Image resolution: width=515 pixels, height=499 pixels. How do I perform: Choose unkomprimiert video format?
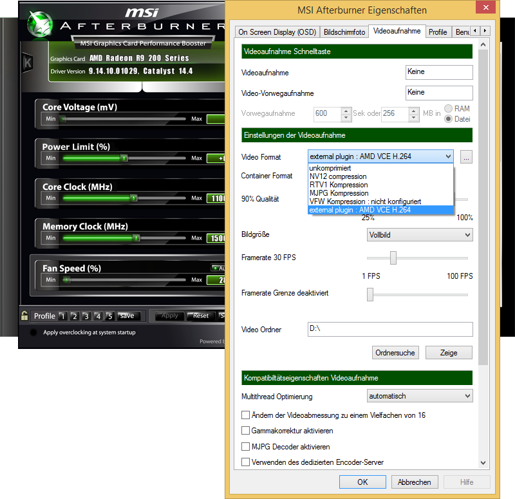[x=380, y=168]
